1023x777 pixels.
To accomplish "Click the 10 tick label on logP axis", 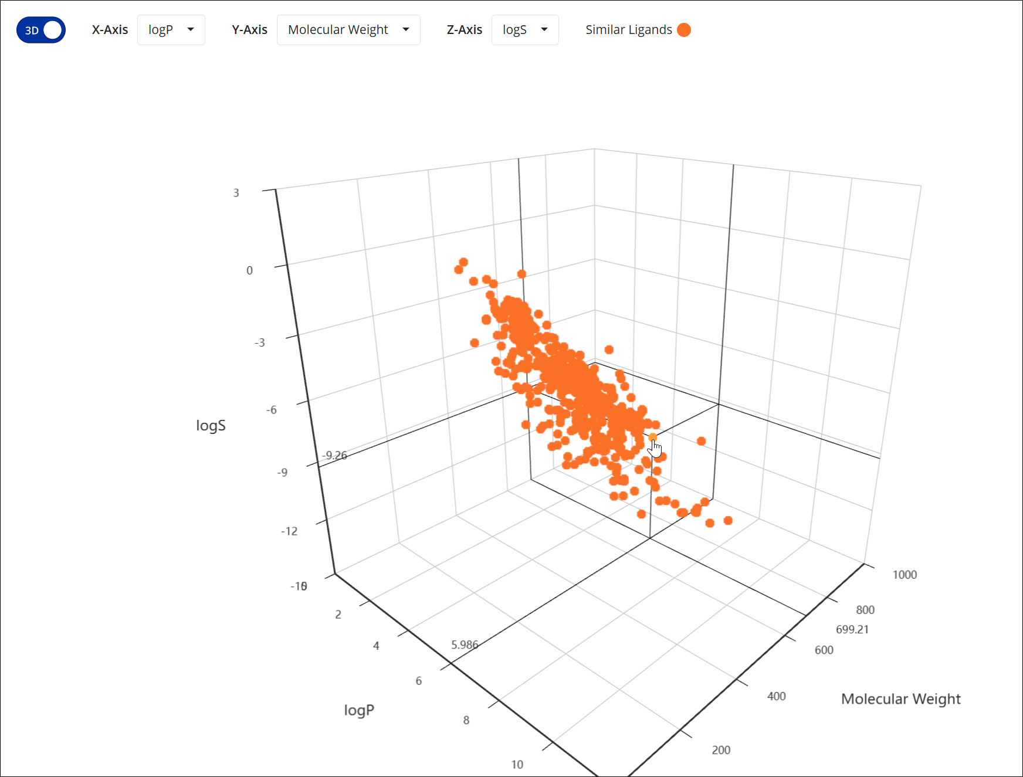I will point(517,765).
